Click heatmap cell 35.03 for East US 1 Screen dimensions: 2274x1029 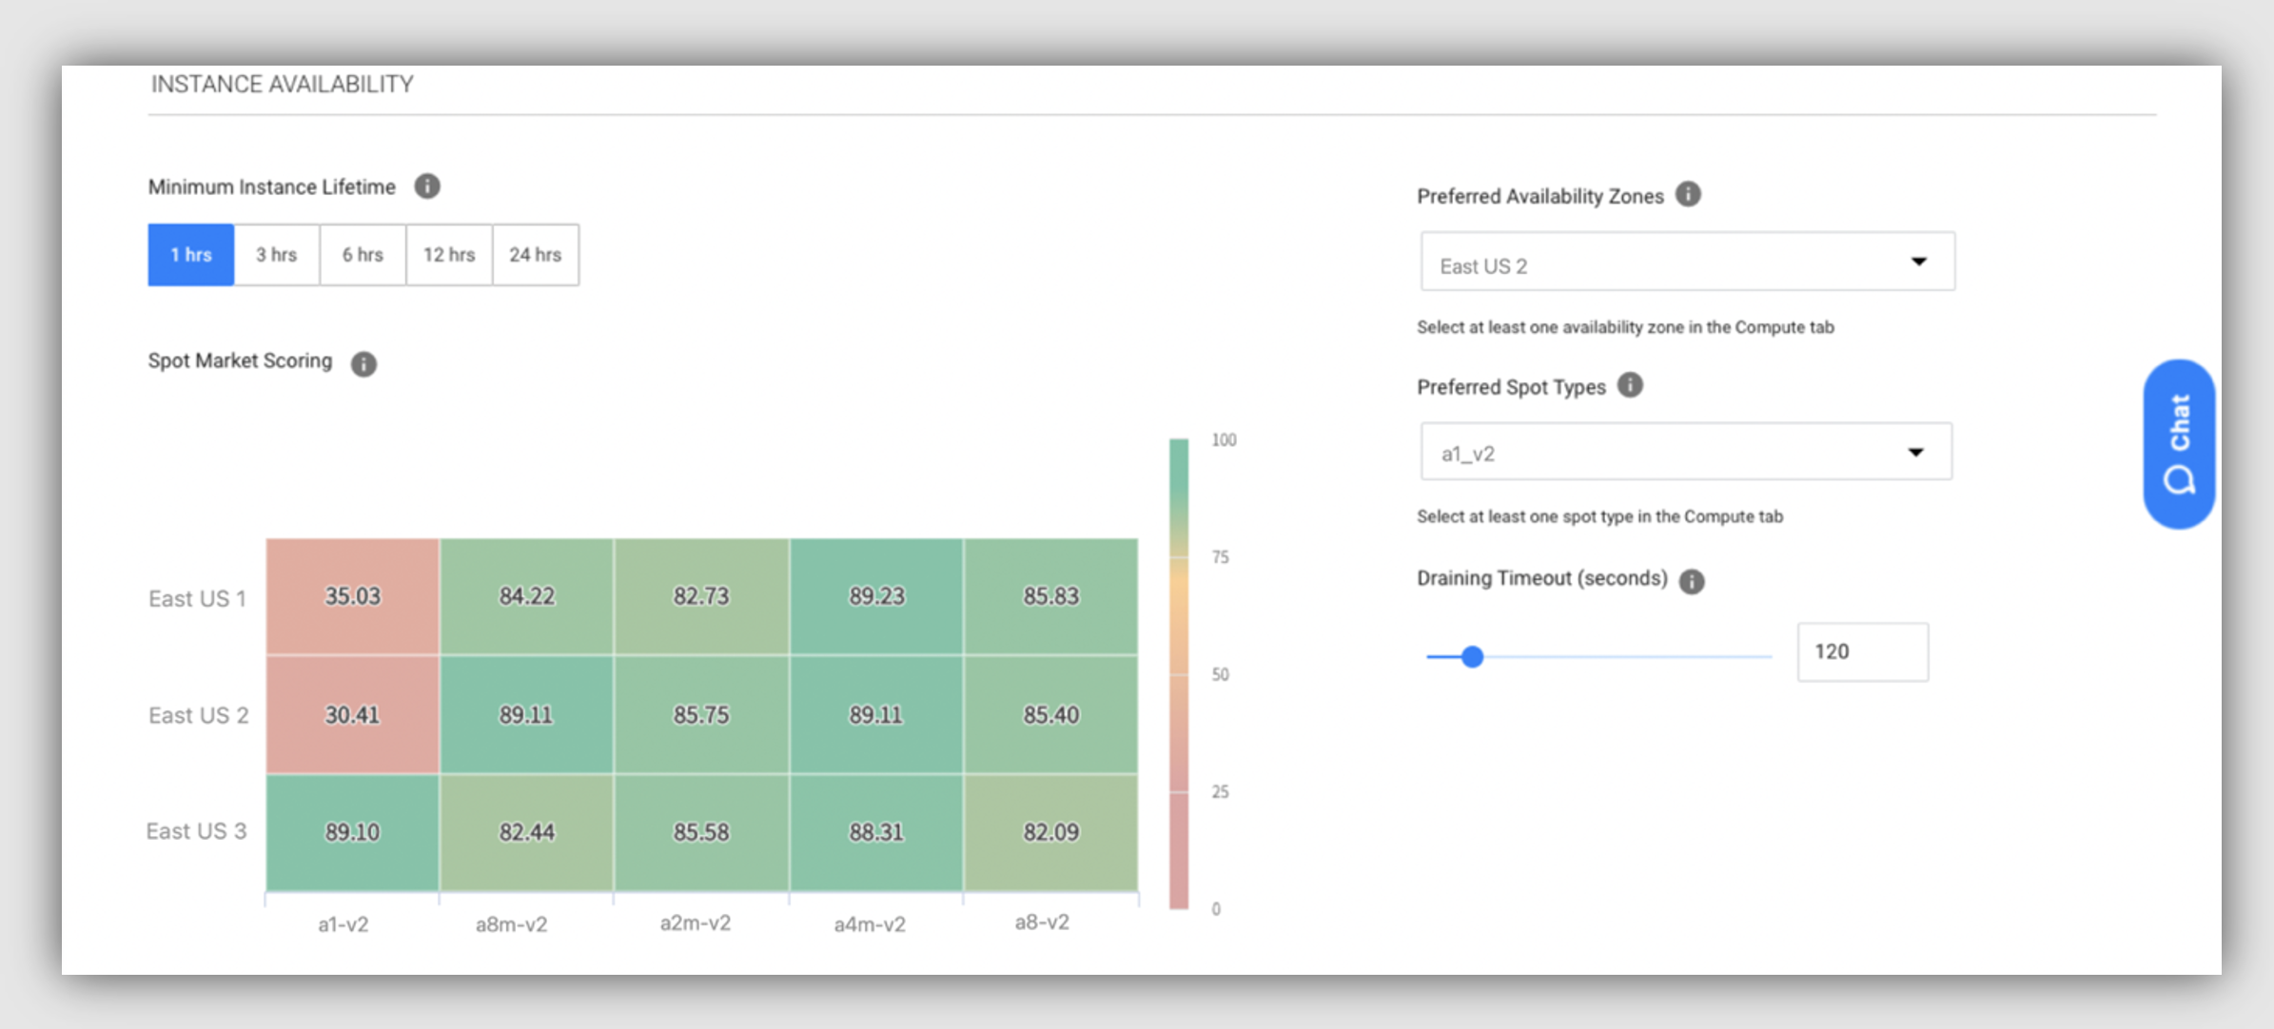coord(353,596)
